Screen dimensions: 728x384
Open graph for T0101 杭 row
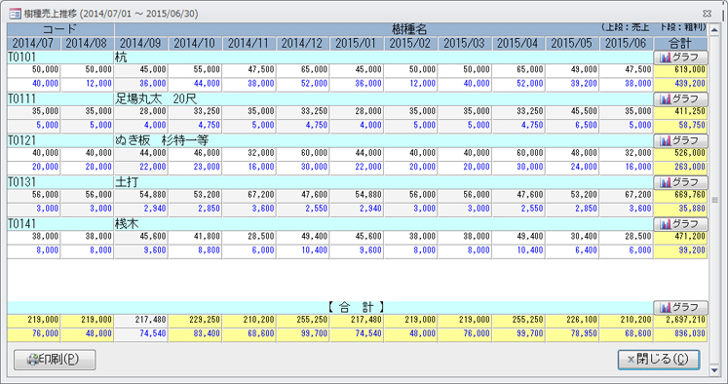click(680, 58)
